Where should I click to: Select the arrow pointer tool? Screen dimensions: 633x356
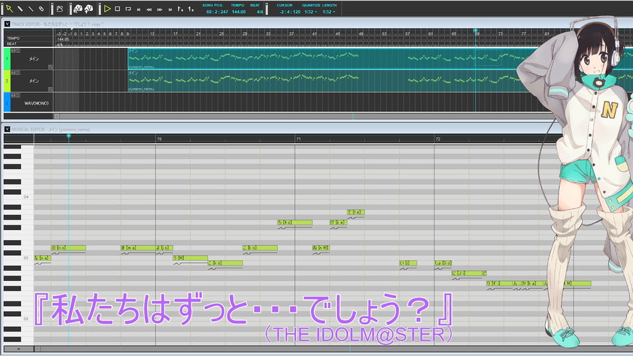point(9,9)
